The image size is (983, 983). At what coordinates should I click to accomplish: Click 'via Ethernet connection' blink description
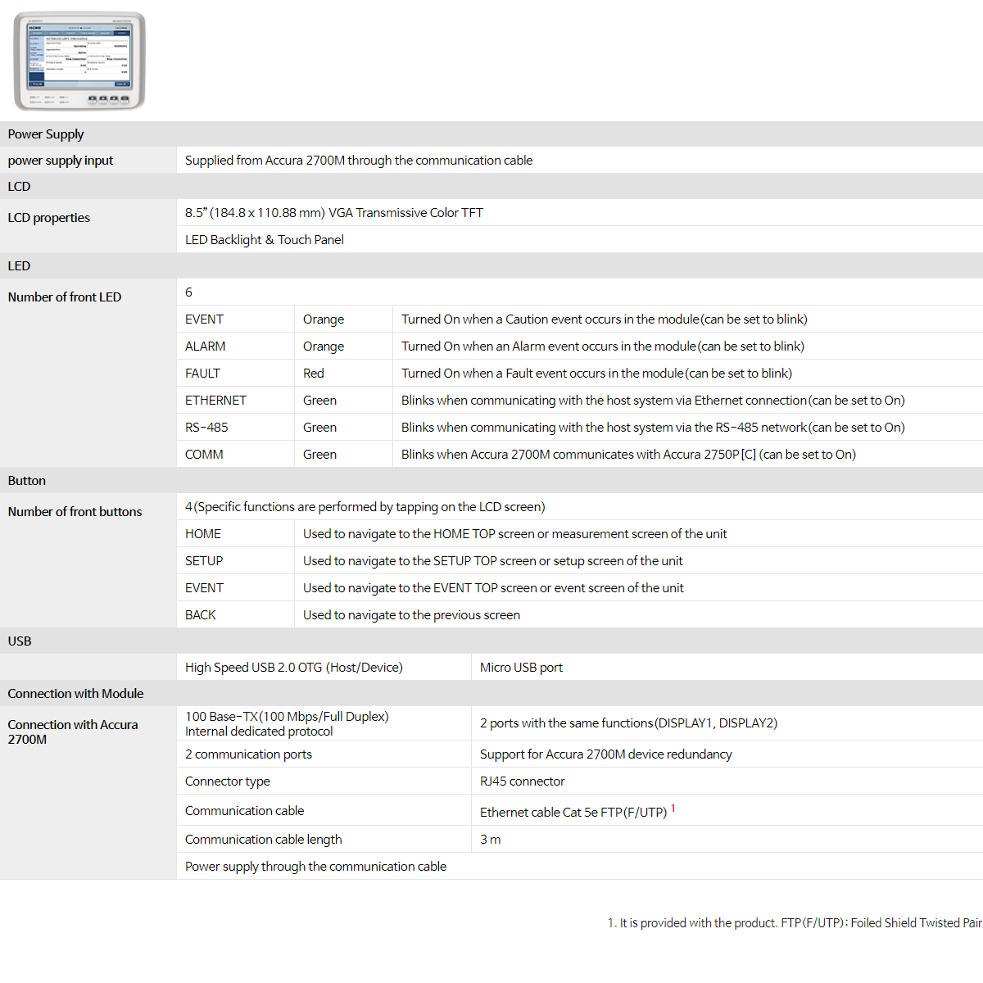point(654,401)
